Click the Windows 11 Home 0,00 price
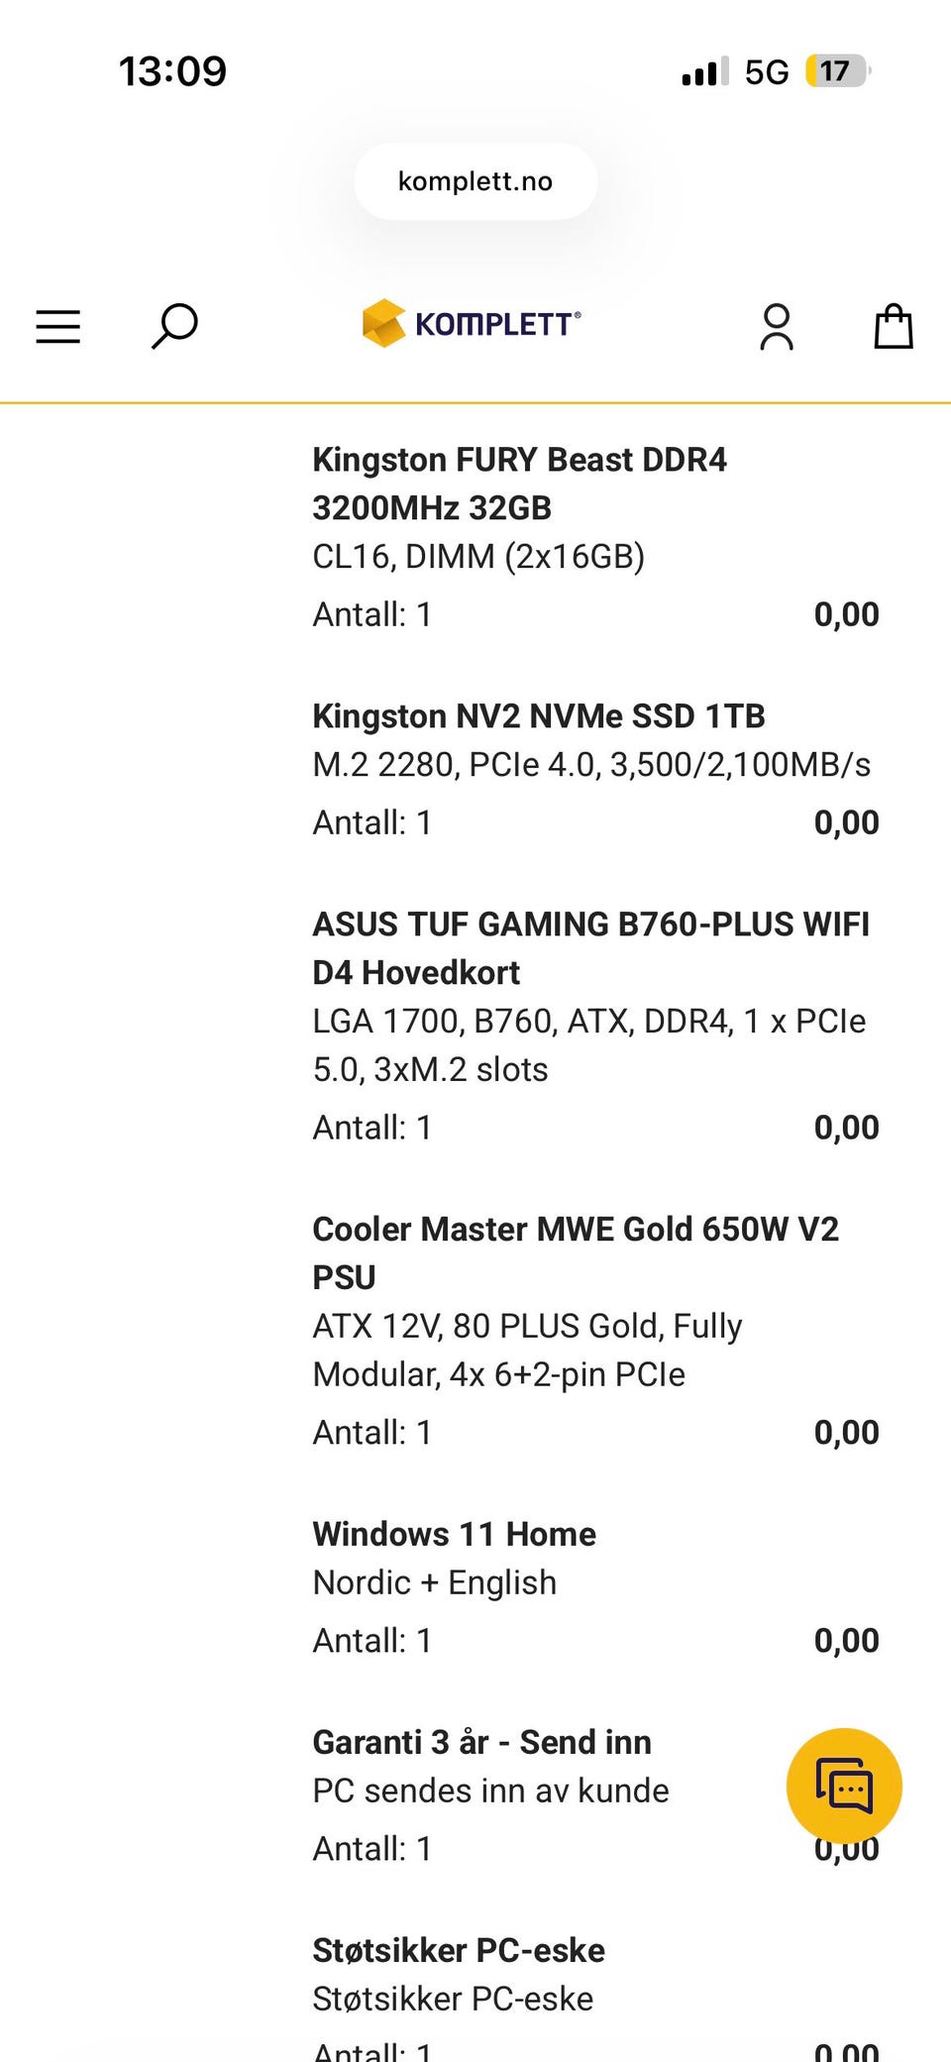Screen dimensions: 951x2062 [x=846, y=1640]
